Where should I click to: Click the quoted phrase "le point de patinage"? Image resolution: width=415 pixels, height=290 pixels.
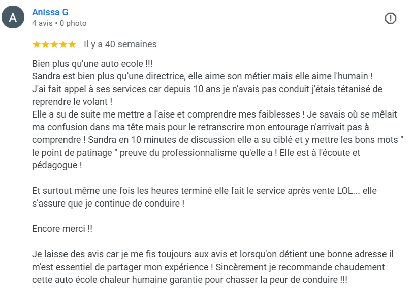click(x=71, y=153)
